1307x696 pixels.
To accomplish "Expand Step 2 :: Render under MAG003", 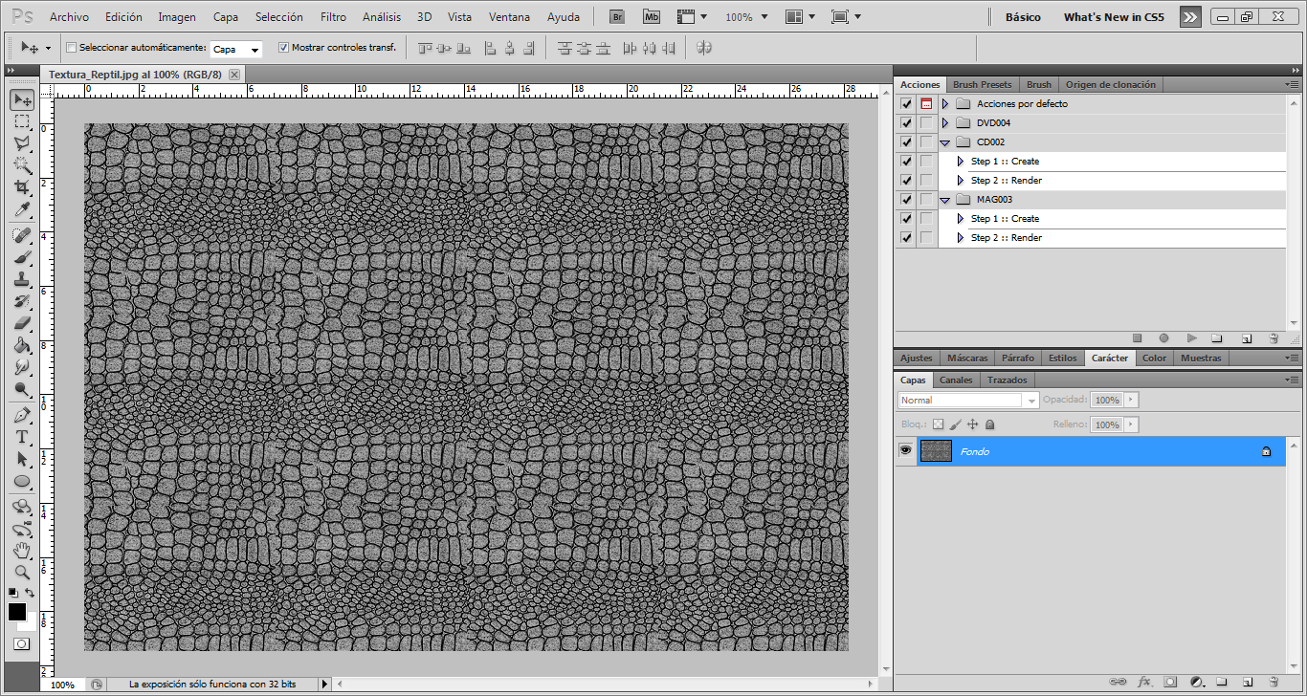I will point(961,237).
